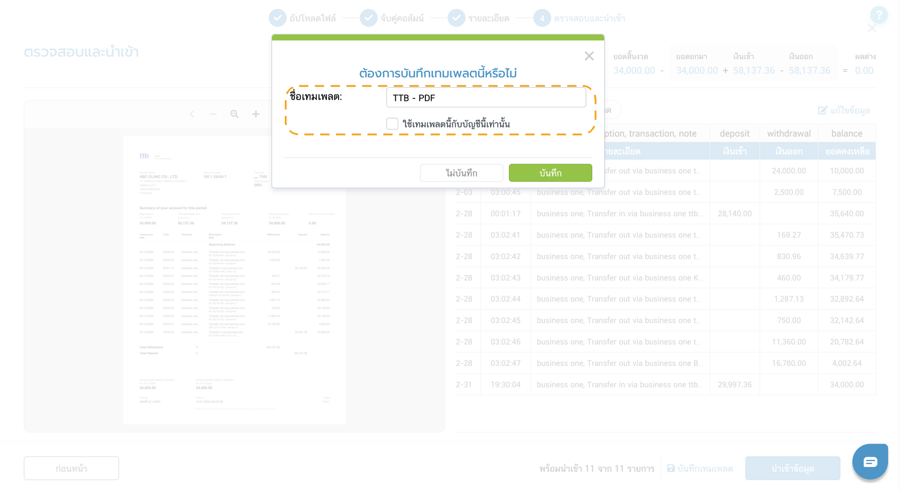The width and height of the screenshot is (900, 492).
Task: Click the ก่อนหน้า previous button
Action: click(x=71, y=468)
